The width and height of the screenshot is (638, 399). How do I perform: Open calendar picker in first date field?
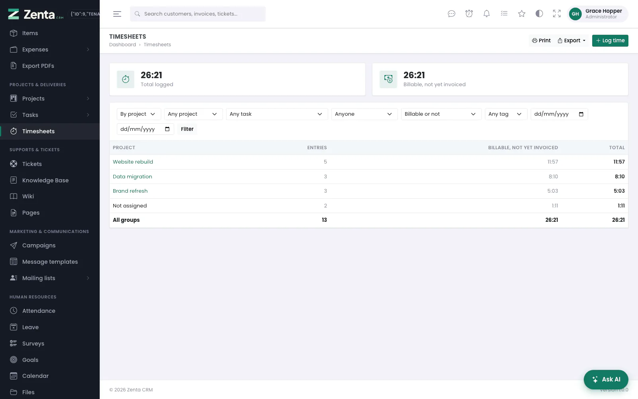pyautogui.click(x=581, y=114)
